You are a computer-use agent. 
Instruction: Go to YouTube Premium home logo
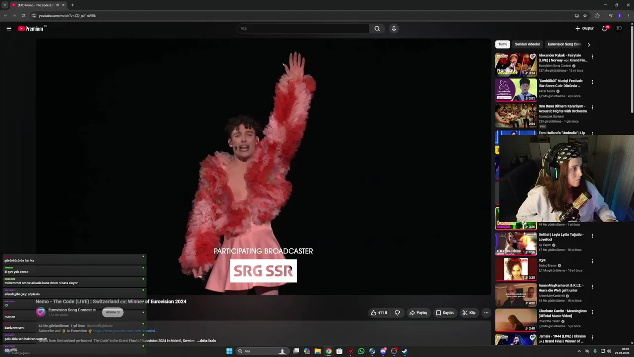[31, 29]
